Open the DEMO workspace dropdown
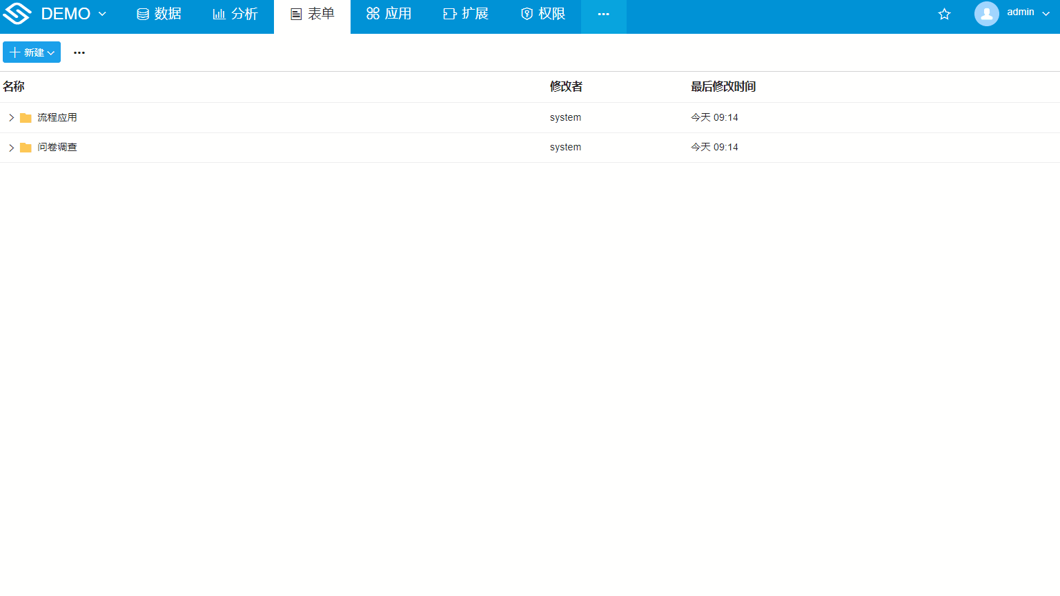The image size is (1060, 596). tap(102, 13)
